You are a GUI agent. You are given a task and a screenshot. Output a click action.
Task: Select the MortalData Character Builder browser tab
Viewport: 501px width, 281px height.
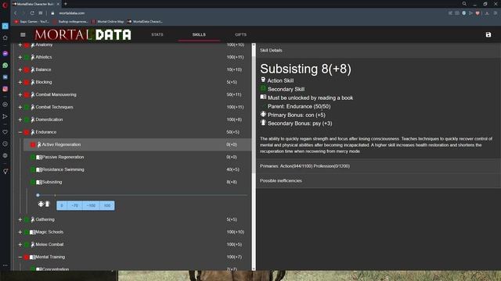coord(36,4)
